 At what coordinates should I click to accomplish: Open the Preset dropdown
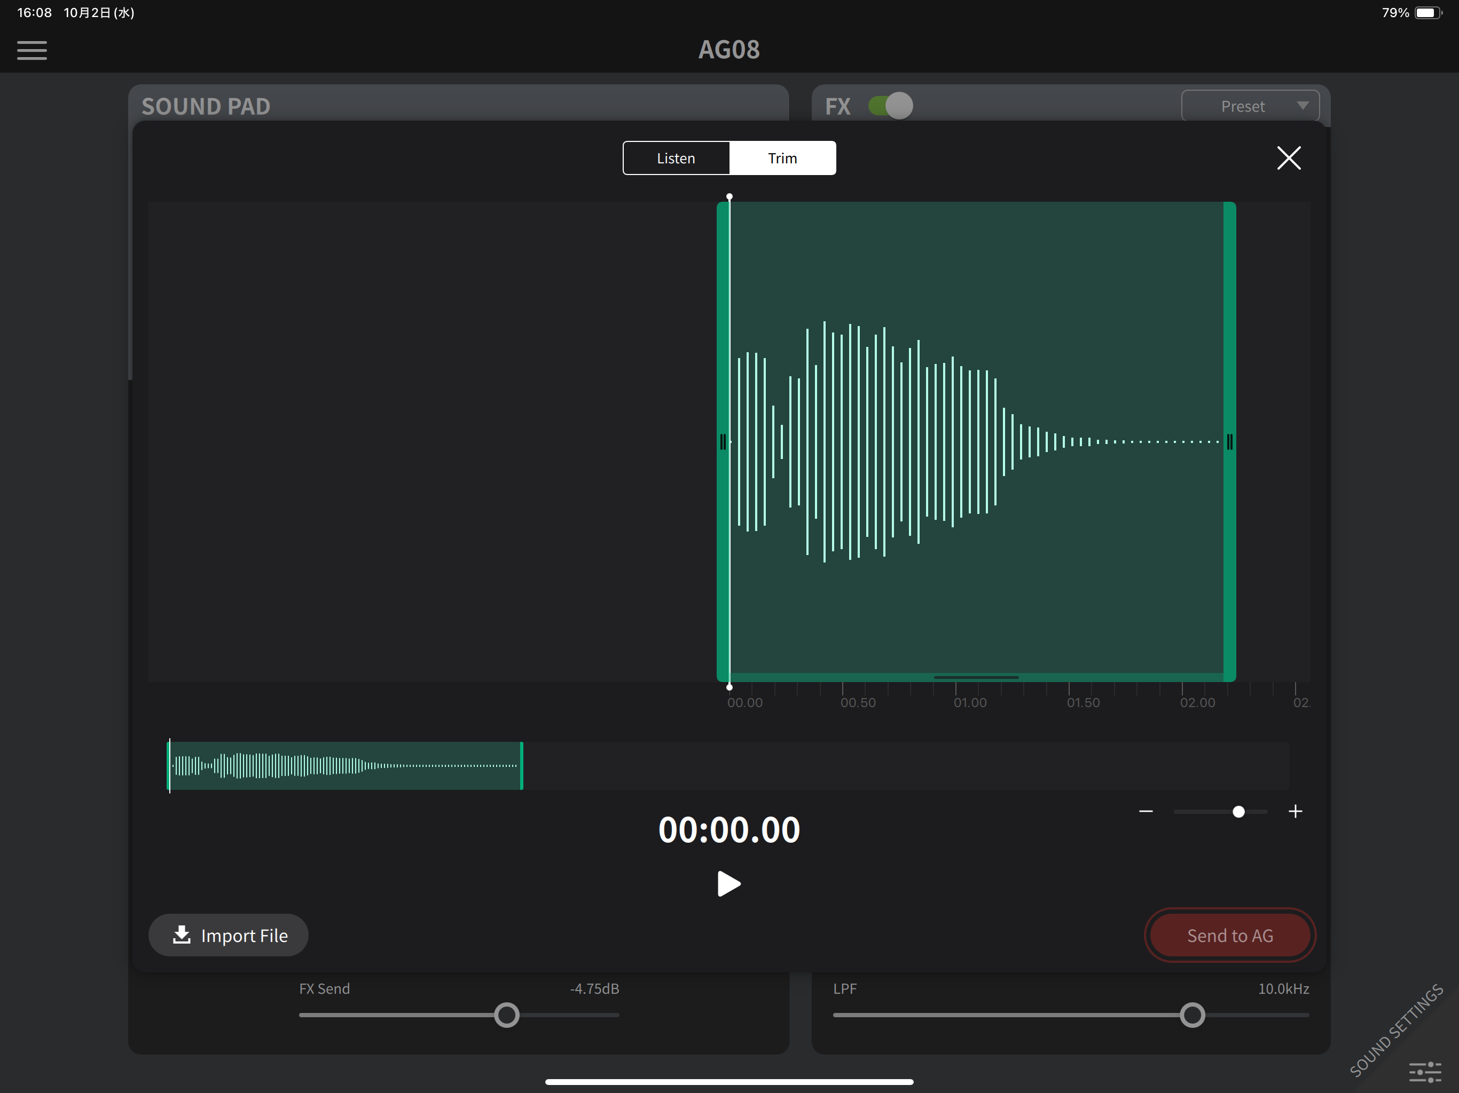[x=1251, y=106]
